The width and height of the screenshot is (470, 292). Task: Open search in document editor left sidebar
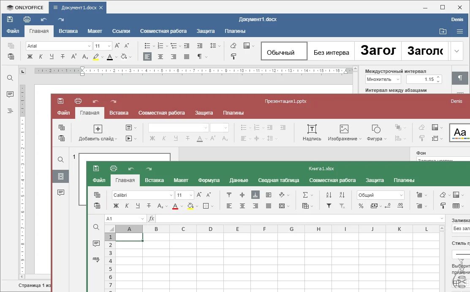click(10, 78)
